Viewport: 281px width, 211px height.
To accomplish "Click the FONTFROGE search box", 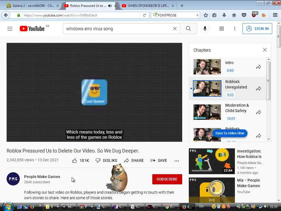I will pos(176,15).
